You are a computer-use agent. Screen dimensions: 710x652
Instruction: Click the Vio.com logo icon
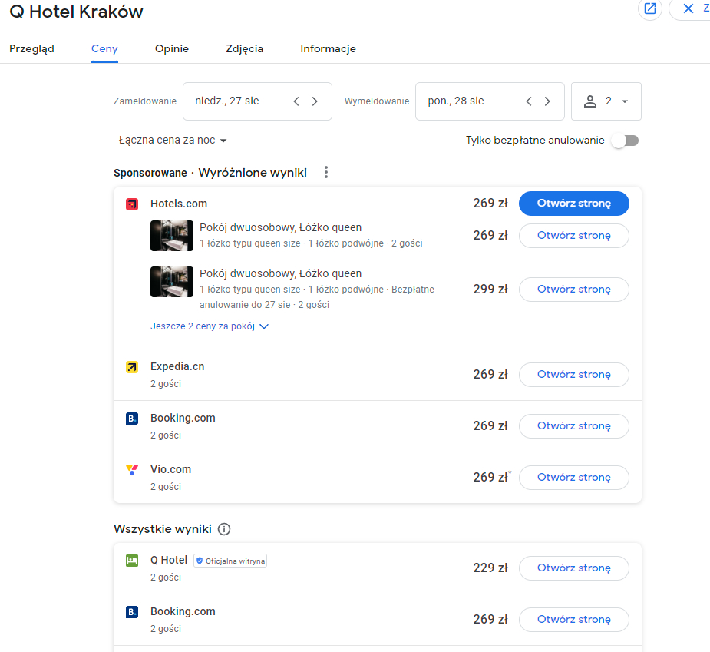pyautogui.click(x=132, y=470)
